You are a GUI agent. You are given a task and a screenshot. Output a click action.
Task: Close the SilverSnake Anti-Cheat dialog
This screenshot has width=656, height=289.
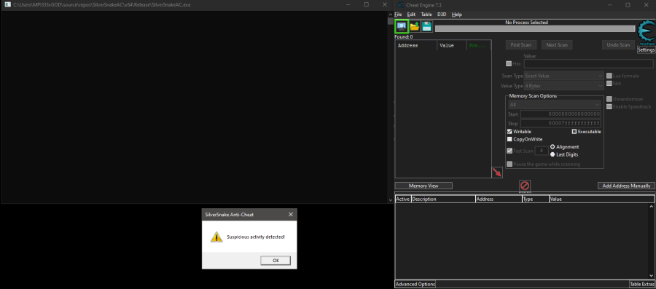[x=291, y=214]
